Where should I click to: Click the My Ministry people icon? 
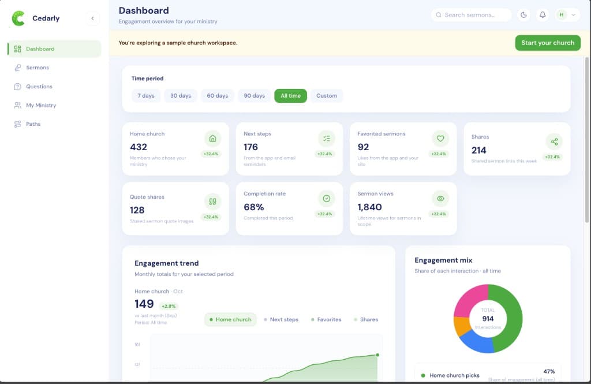pos(17,105)
